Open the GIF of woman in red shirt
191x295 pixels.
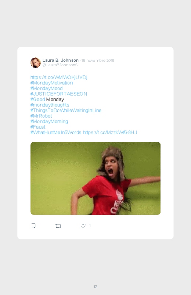click(95, 178)
